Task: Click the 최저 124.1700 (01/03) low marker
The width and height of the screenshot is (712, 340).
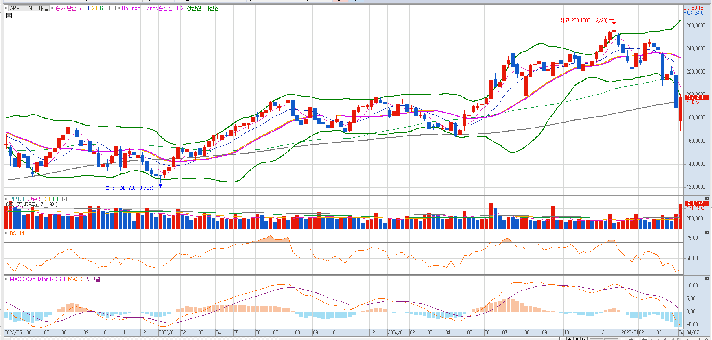Action: click(x=129, y=188)
